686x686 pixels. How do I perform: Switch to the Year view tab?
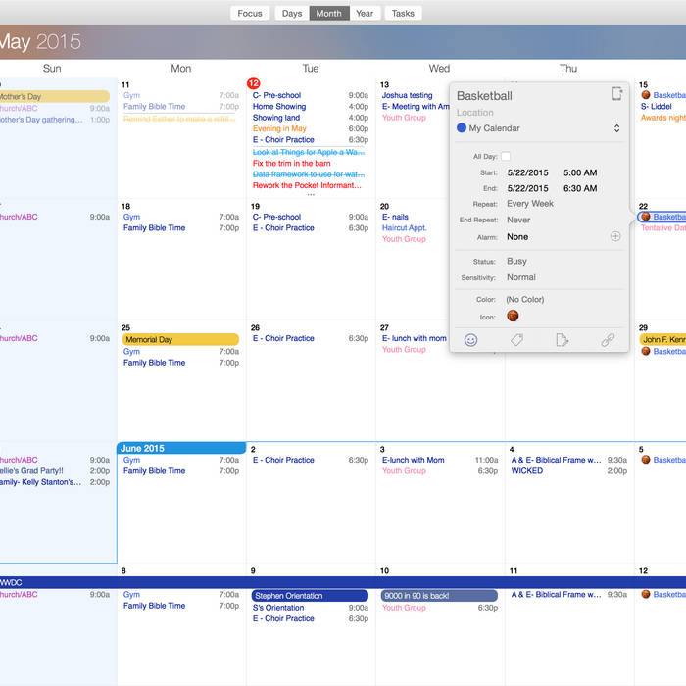coord(365,14)
